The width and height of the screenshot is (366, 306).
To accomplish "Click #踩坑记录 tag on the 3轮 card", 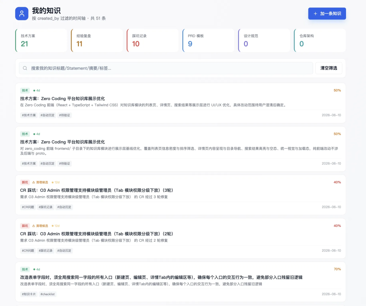I will coord(45,207).
